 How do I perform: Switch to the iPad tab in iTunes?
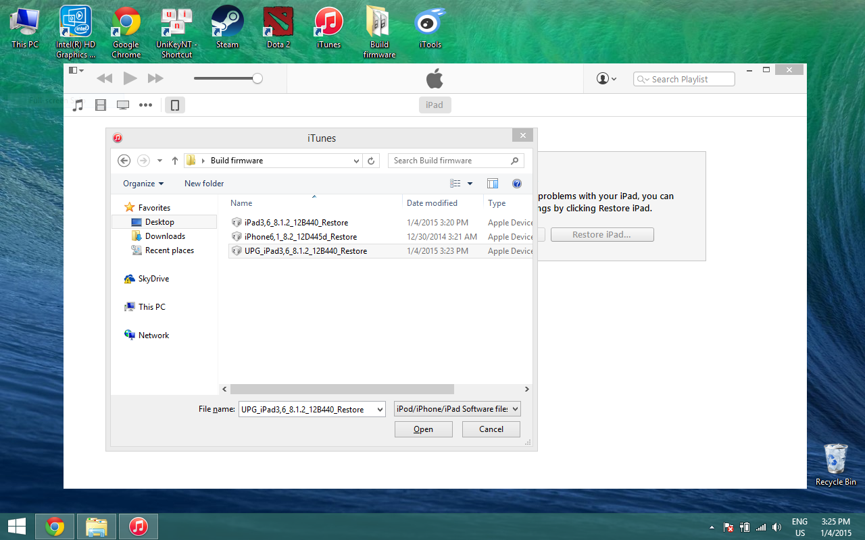click(x=435, y=105)
